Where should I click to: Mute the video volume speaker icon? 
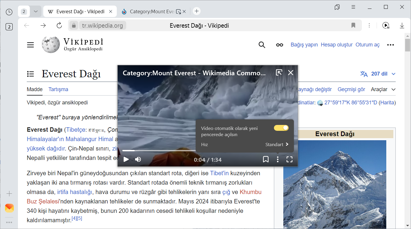tap(138, 159)
